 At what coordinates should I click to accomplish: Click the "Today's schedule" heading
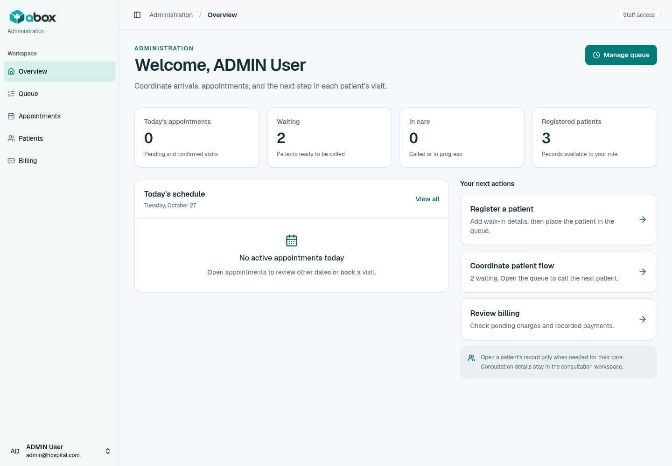pyautogui.click(x=175, y=194)
